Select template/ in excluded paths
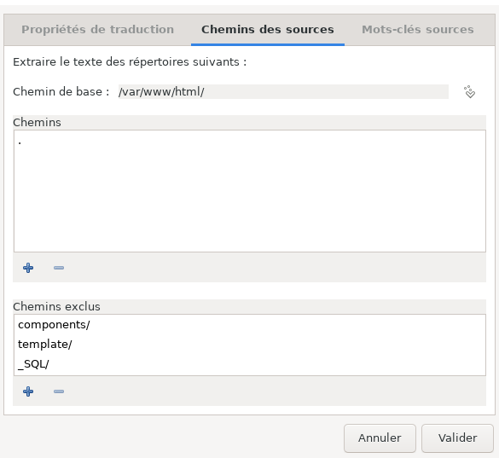Screen dimensions: 499x458 tap(249, 344)
